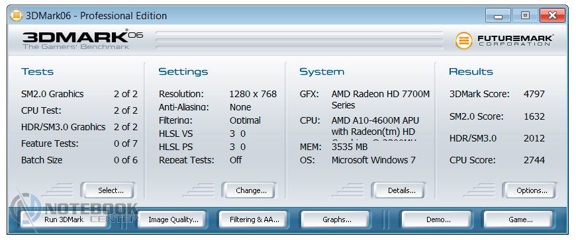The image size is (576, 240).
Task: Click the MEM value 3535 MB
Action: click(350, 147)
